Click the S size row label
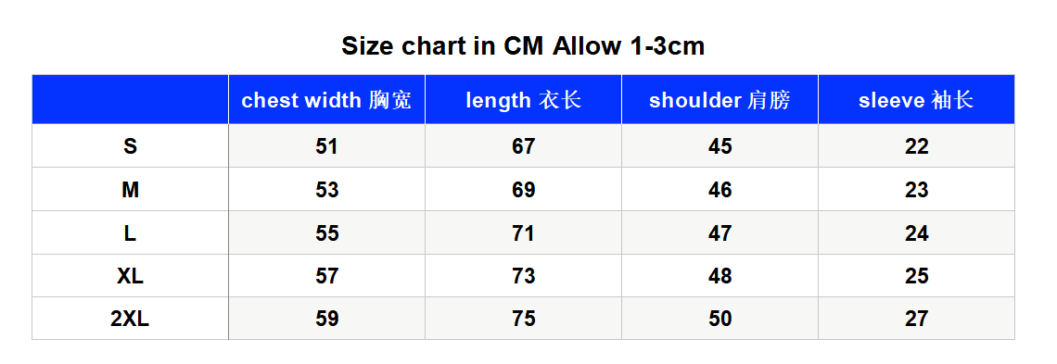Image resolution: width=1057 pixels, height=364 pixels. tap(130, 146)
